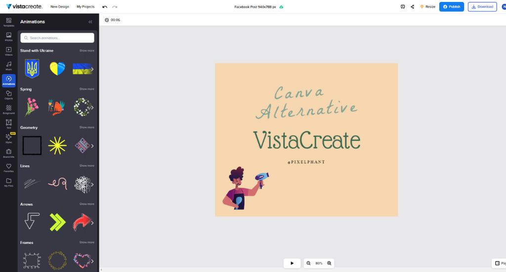Image resolution: width=506 pixels, height=272 pixels.
Task: Select the striped diamond pattern animation
Action: (83, 146)
